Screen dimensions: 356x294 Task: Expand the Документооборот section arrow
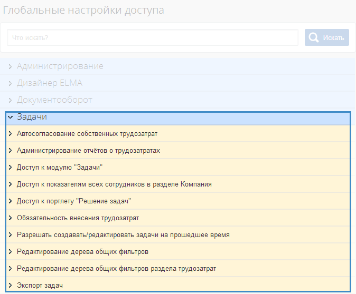(x=10, y=100)
